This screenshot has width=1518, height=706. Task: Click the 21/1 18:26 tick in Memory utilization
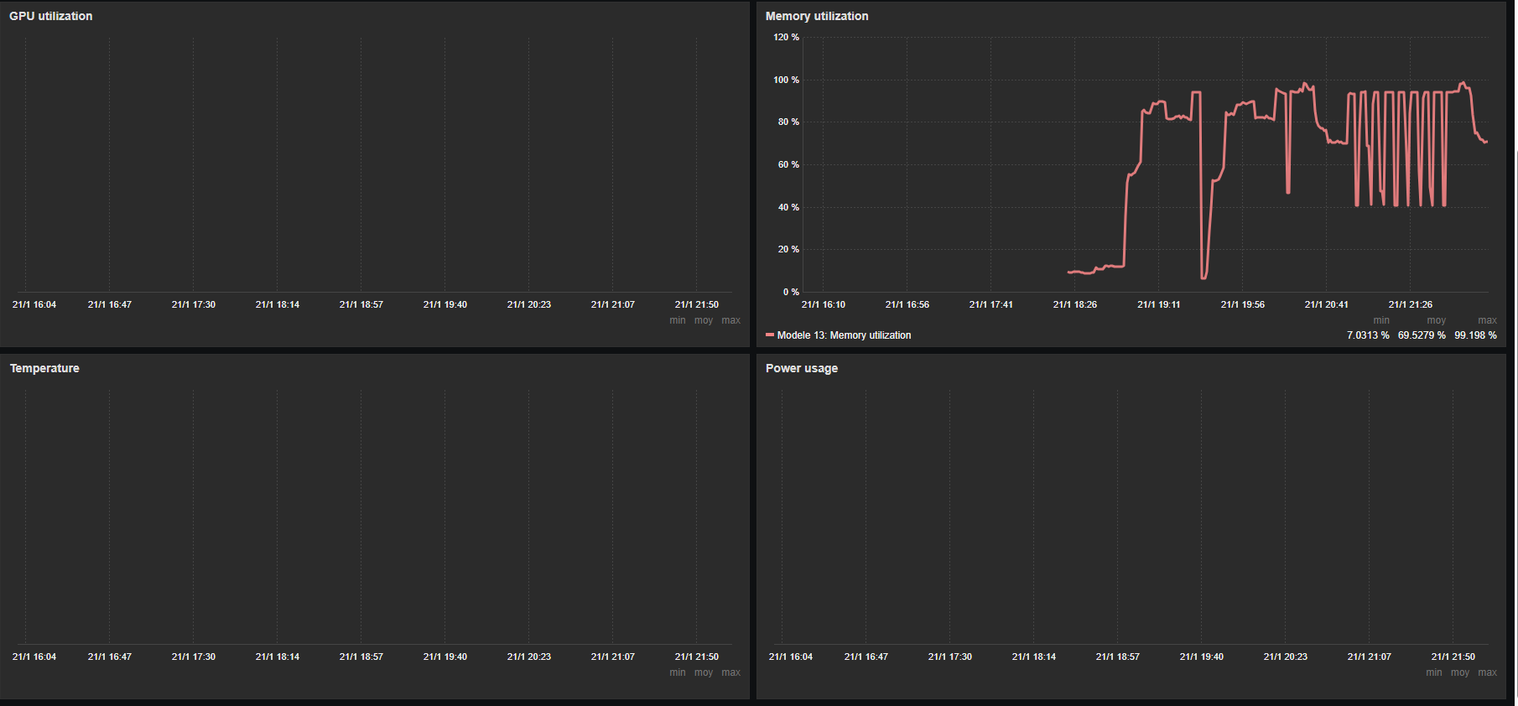click(x=1074, y=304)
